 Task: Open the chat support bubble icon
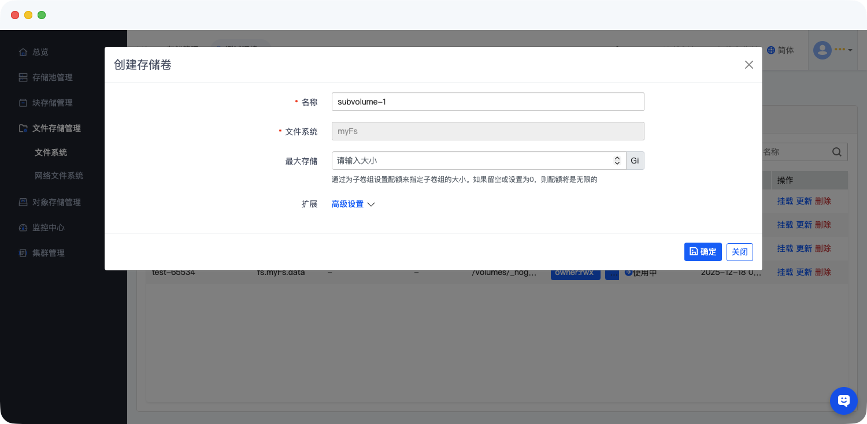[x=843, y=400]
